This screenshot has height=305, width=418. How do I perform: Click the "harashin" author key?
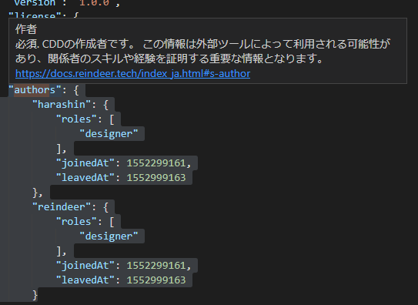point(62,105)
